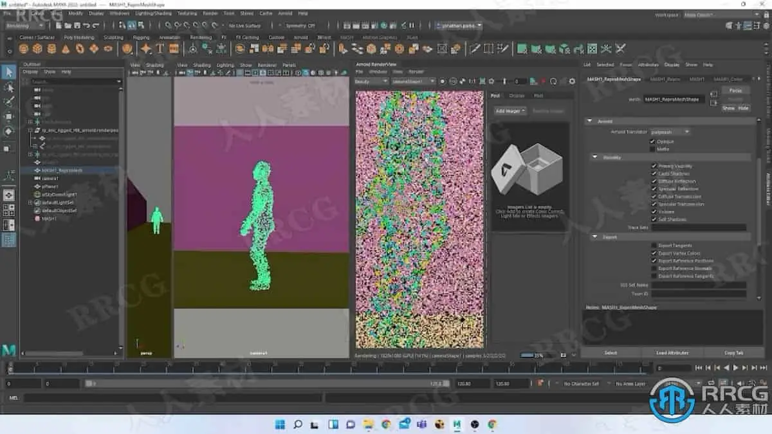The height and width of the screenshot is (434, 772).
Task: Click the polygon cone shelf icon
Action: 65,49
